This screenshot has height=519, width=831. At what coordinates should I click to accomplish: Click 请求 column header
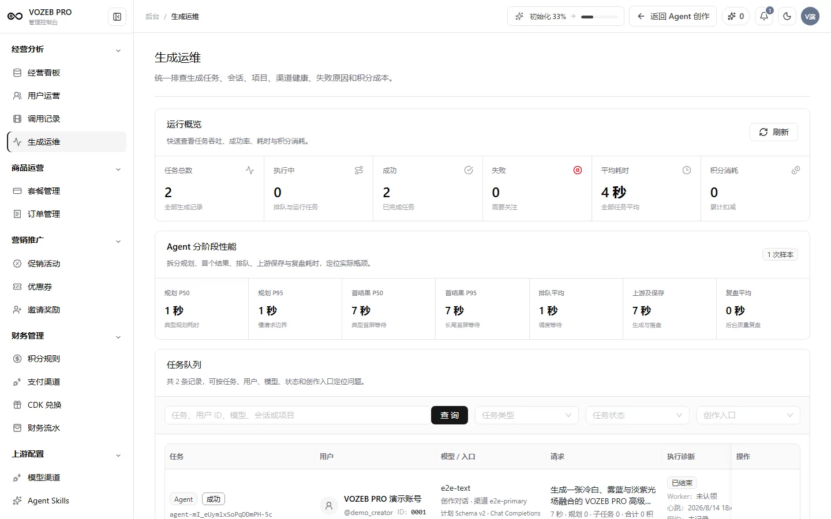point(557,457)
